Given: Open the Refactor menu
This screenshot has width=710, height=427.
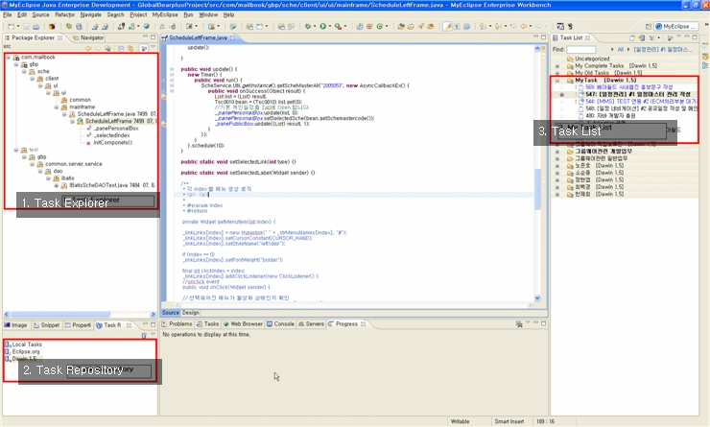Looking at the screenshot, I should [x=64, y=15].
